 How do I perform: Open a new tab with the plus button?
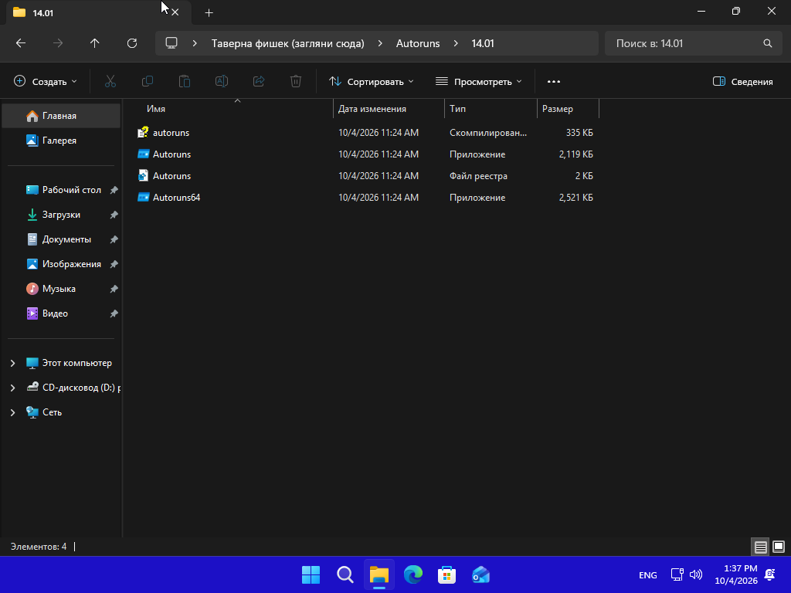point(209,12)
